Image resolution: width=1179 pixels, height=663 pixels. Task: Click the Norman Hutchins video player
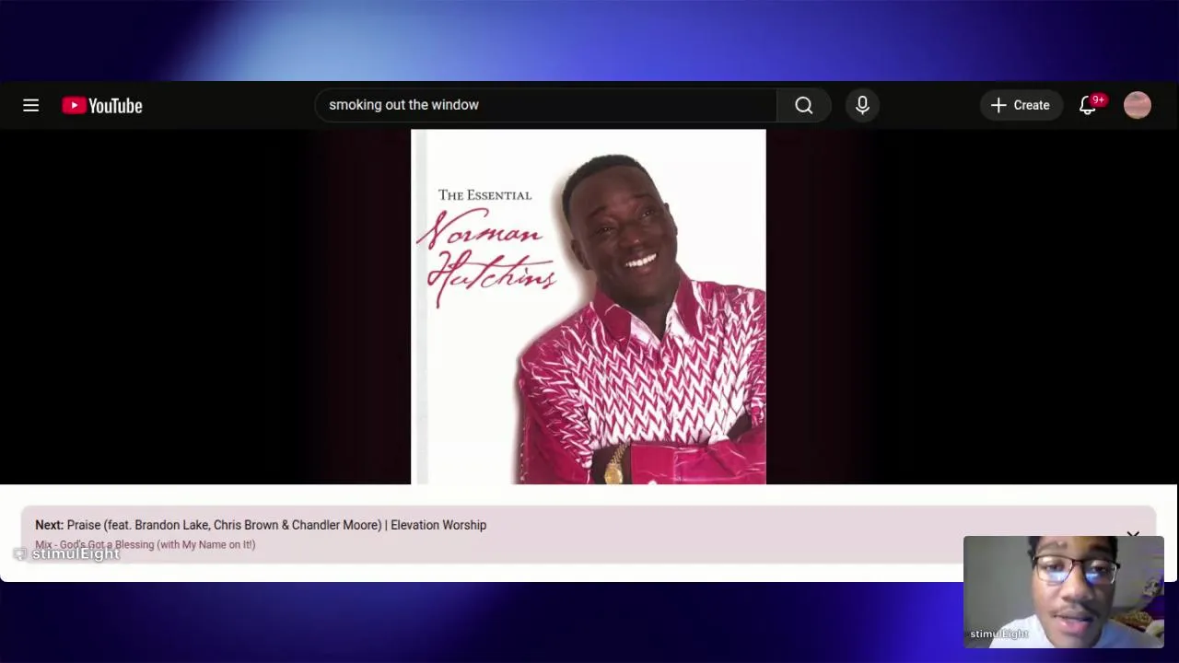589,307
